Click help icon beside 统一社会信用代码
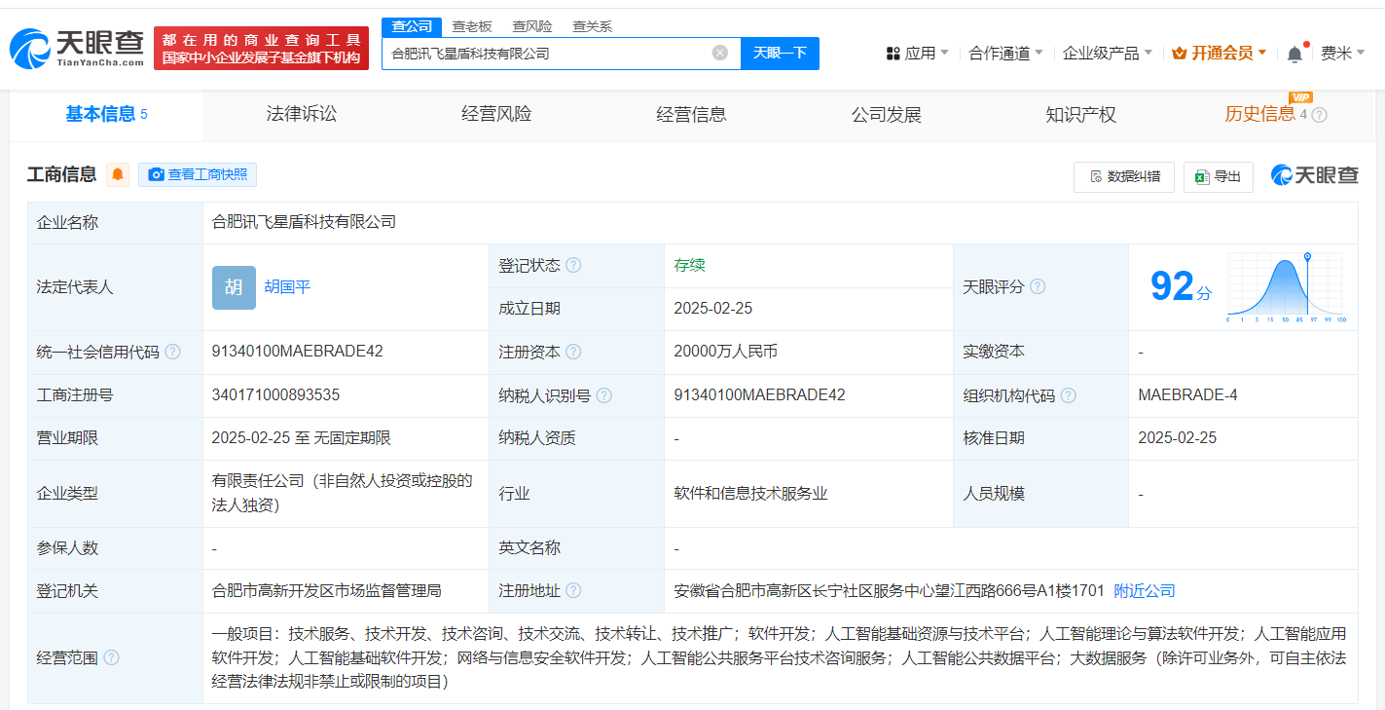 pos(172,353)
